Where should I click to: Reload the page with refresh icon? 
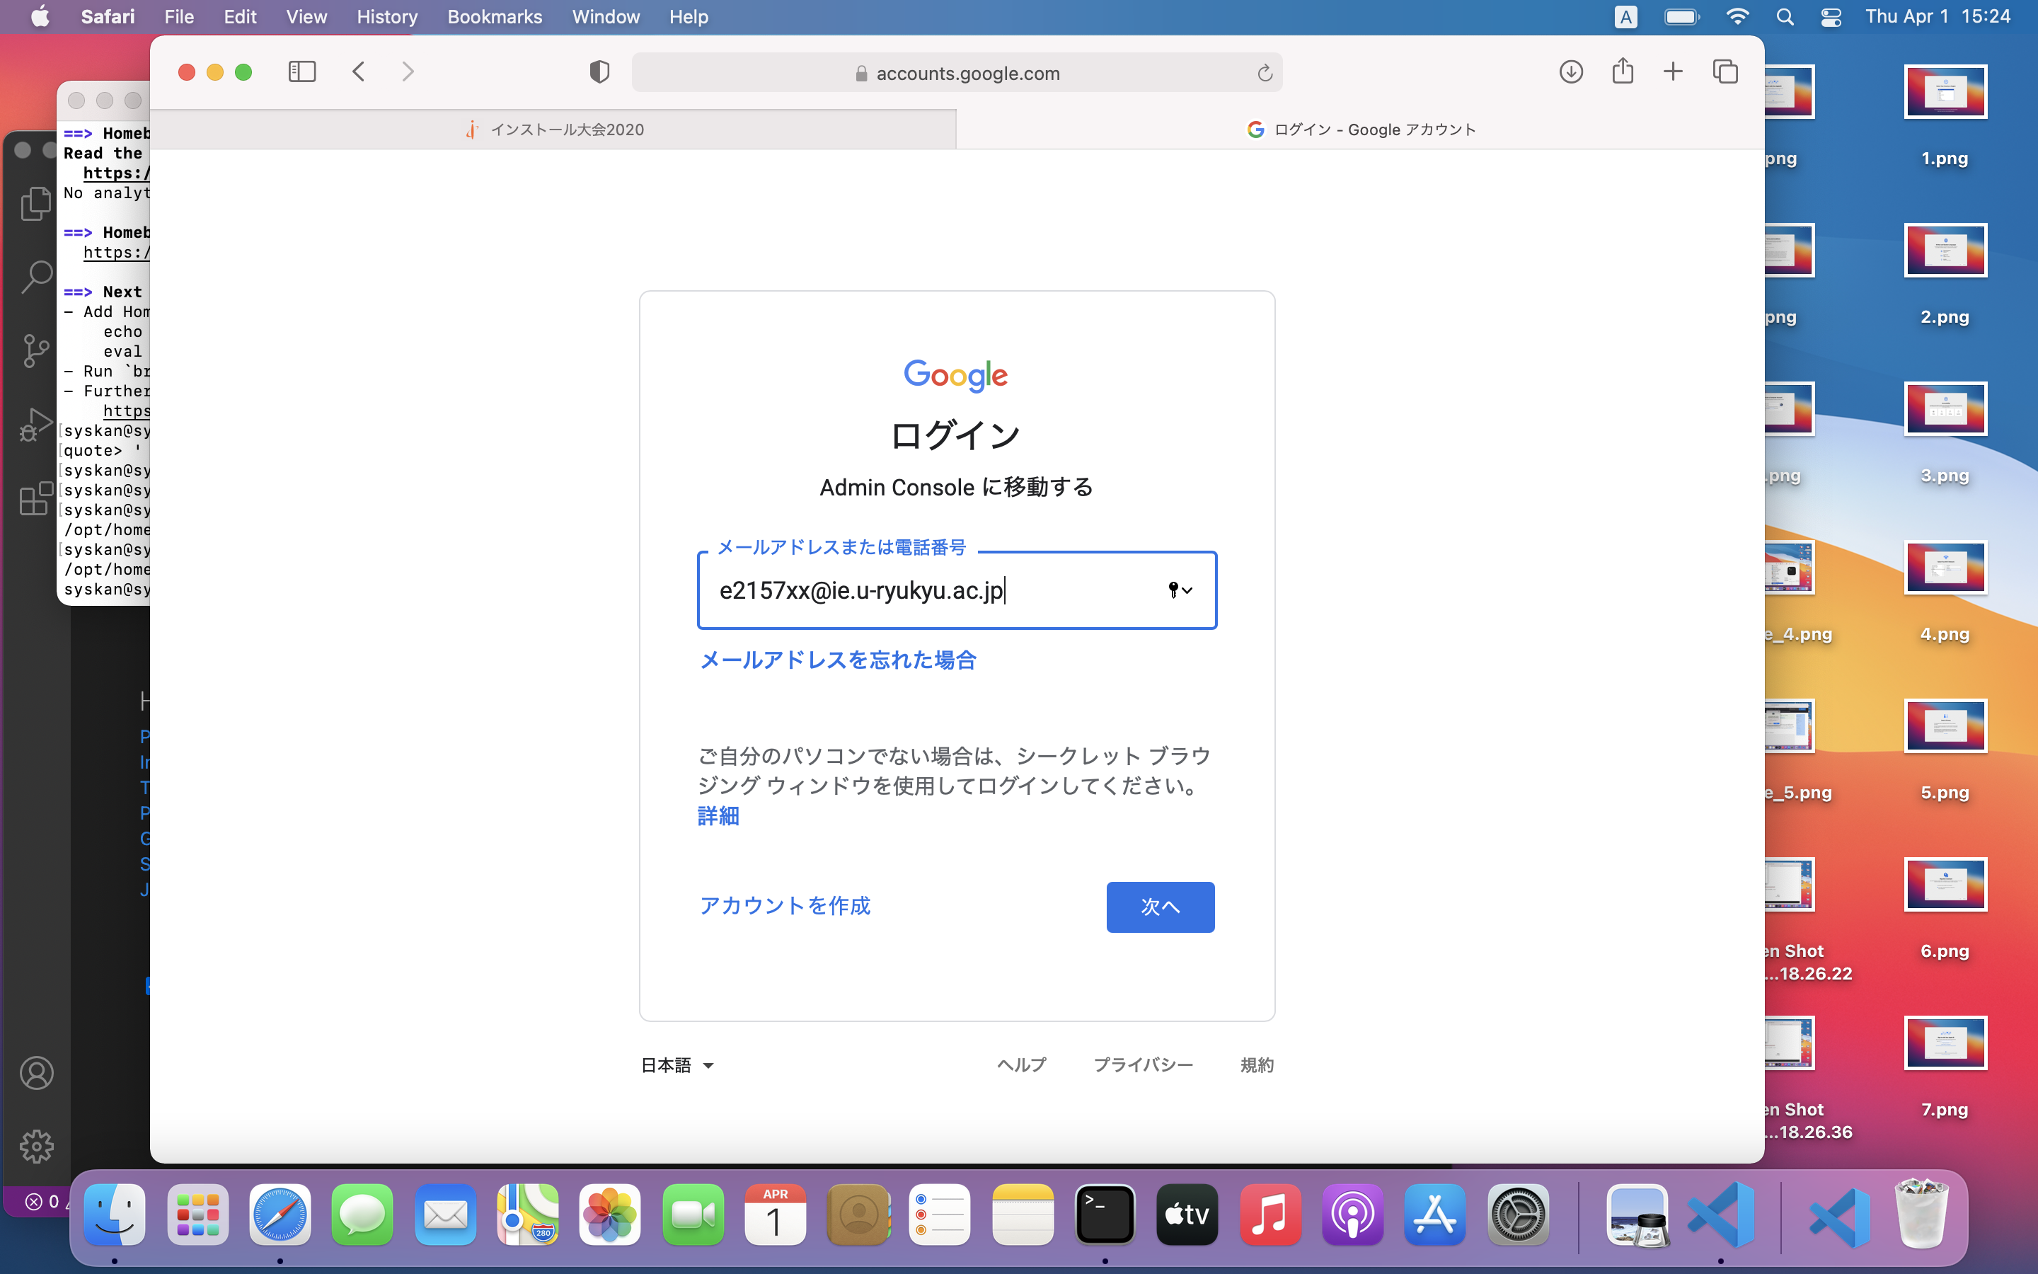pyautogui.click(x=1264, y=74)
